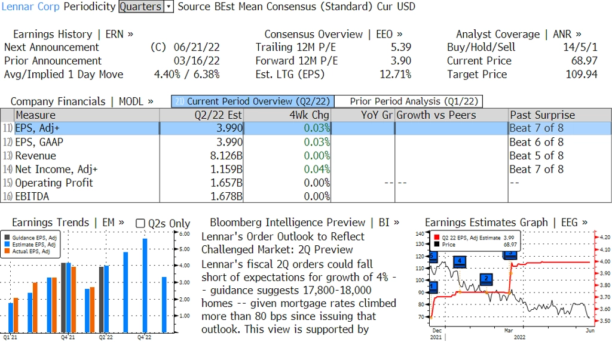Click Buy/Hold/Sell value 14/5/1
This screenshot has height=342, width=612.
click(580, 47)
